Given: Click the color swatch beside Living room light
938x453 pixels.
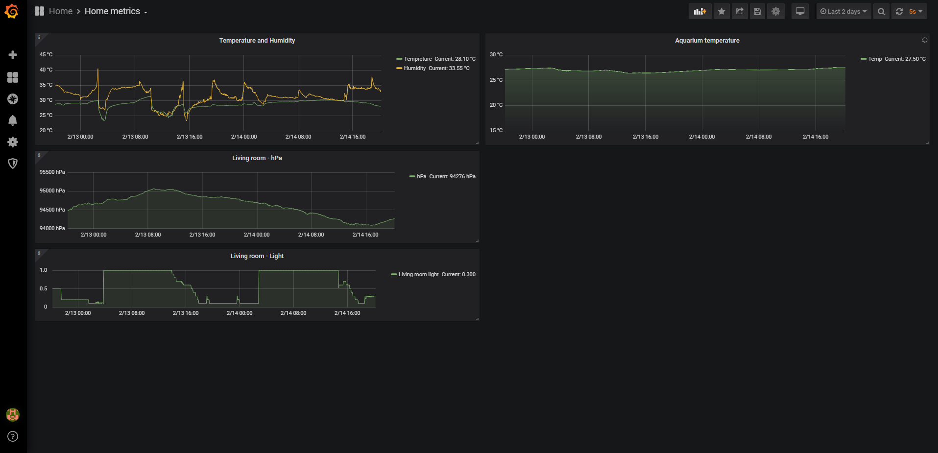Looking at the screenshot, I should (394, 274).
